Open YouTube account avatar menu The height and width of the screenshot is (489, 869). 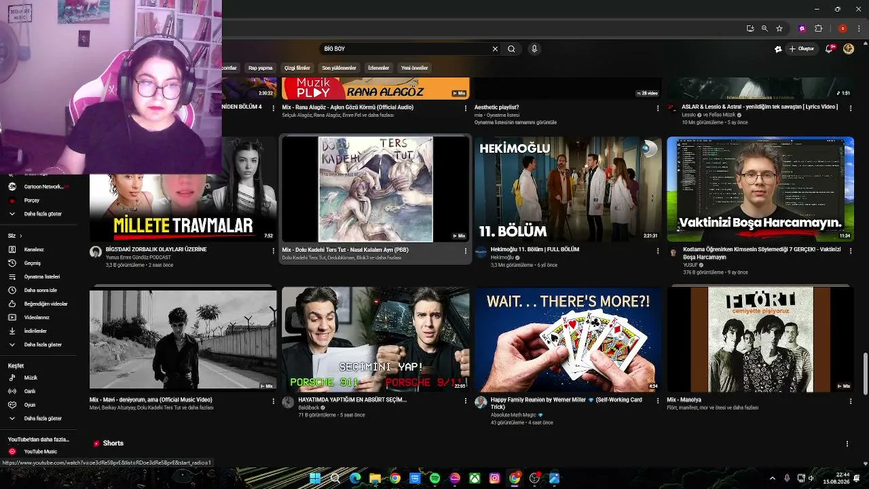point(849,49)
